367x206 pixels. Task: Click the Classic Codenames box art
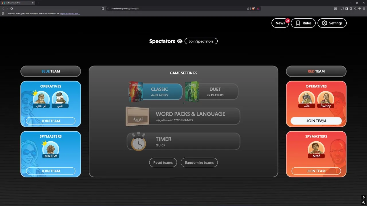coord(136,92)
